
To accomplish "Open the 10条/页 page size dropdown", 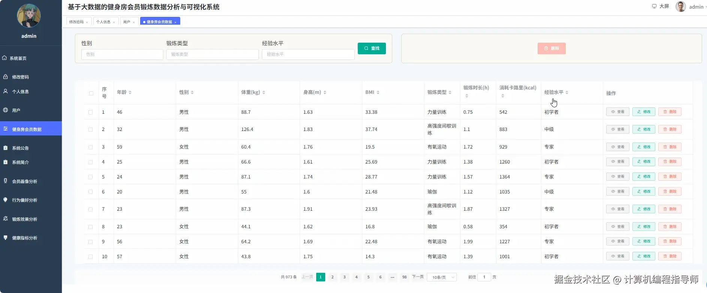I will coord(442,277).
